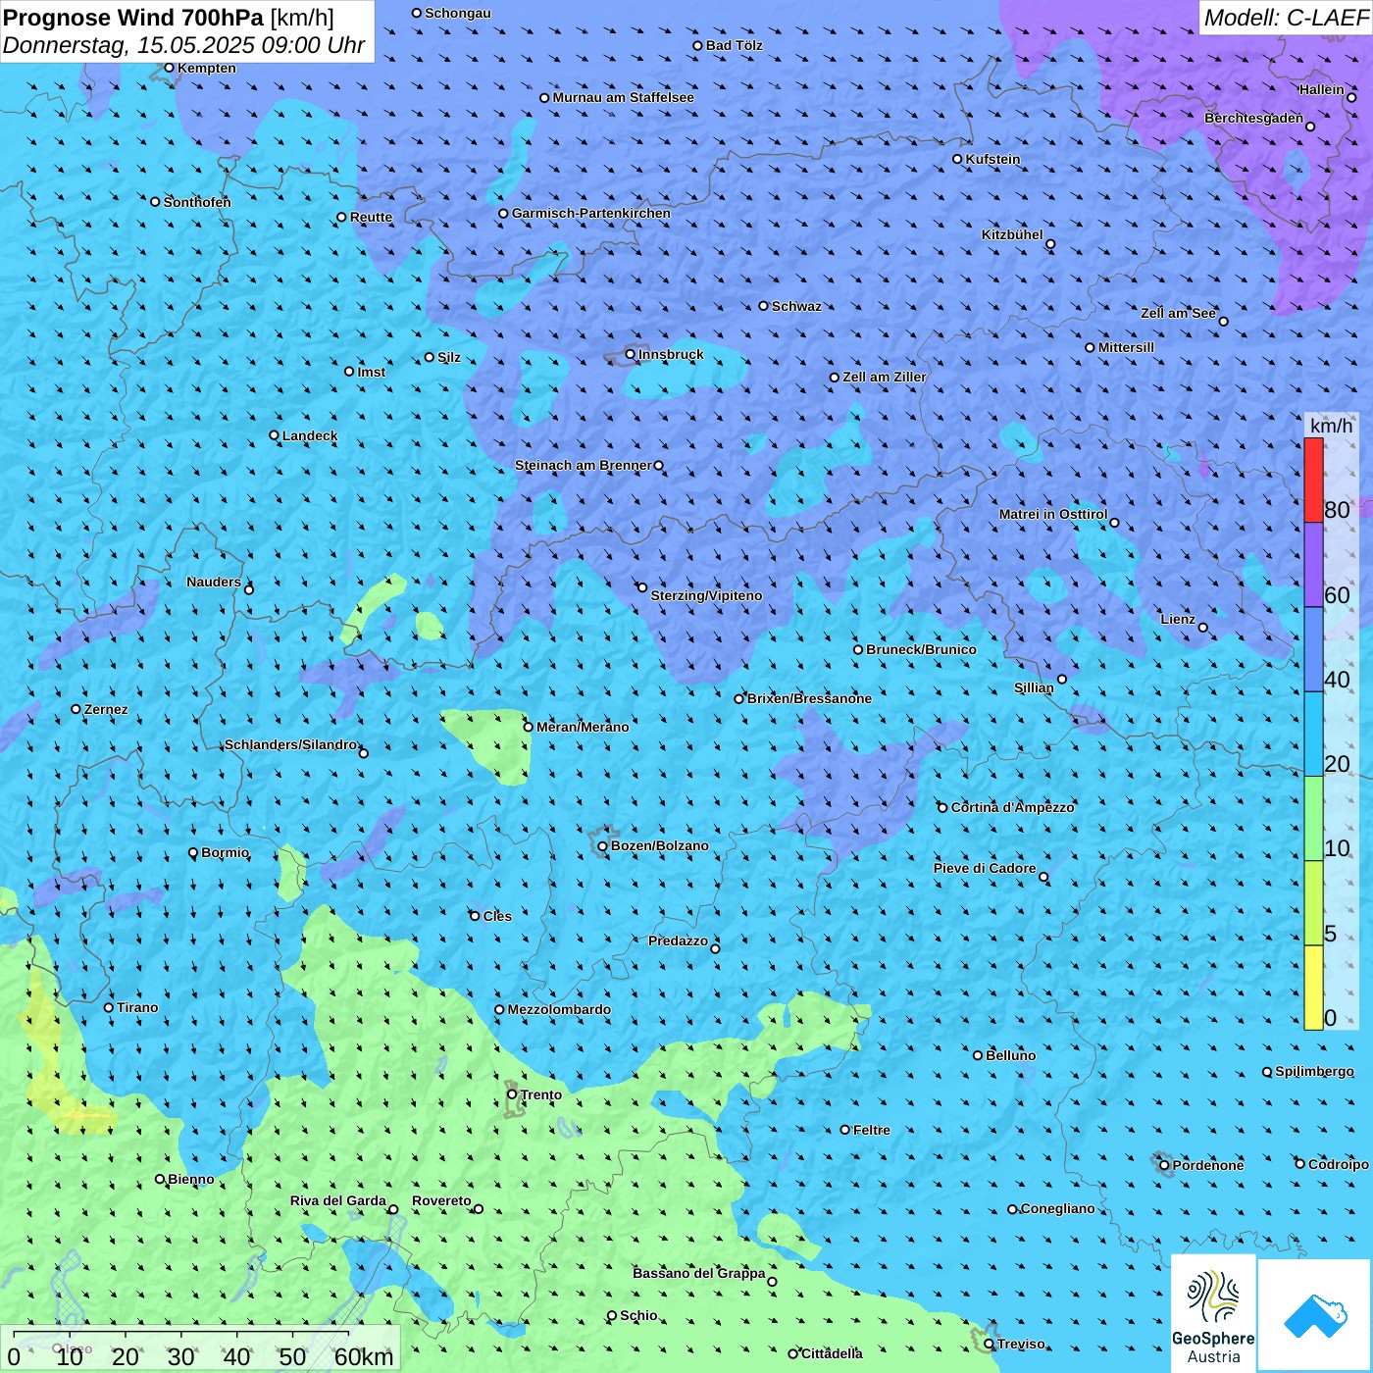Screen dimensions: 1373x1373
Task: Click the 'Matrei in Osttirol' city label
Action: (x=1053, y=514)
